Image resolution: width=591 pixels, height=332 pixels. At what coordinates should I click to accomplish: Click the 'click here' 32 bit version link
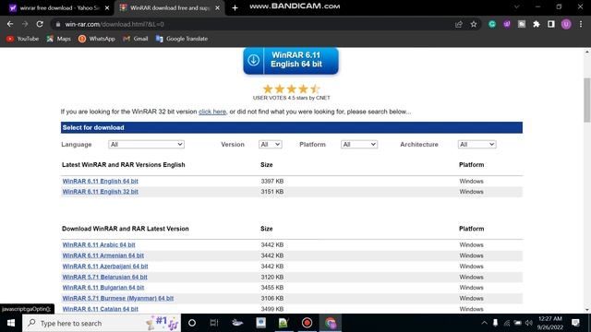tap(212, 112)
